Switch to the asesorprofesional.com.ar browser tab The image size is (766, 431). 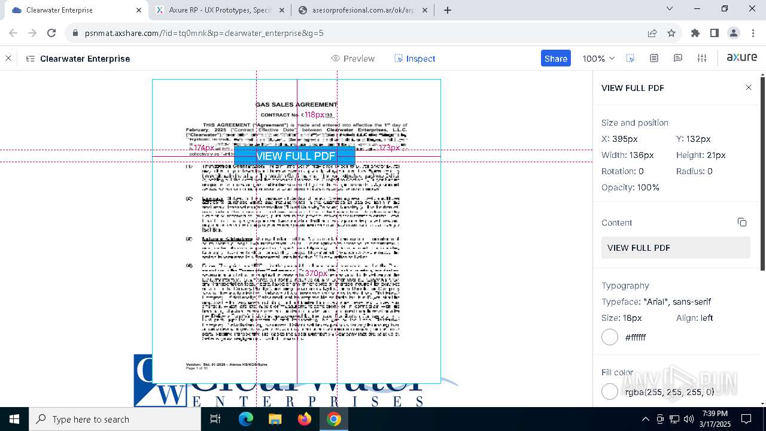click(363, 10)
